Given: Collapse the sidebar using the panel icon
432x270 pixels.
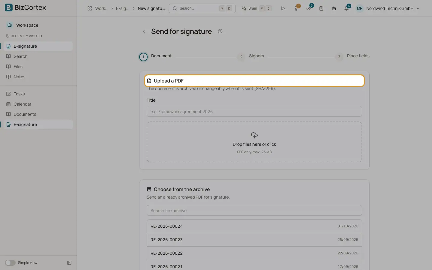Looking at the screenshot, I should pos(69,263).
